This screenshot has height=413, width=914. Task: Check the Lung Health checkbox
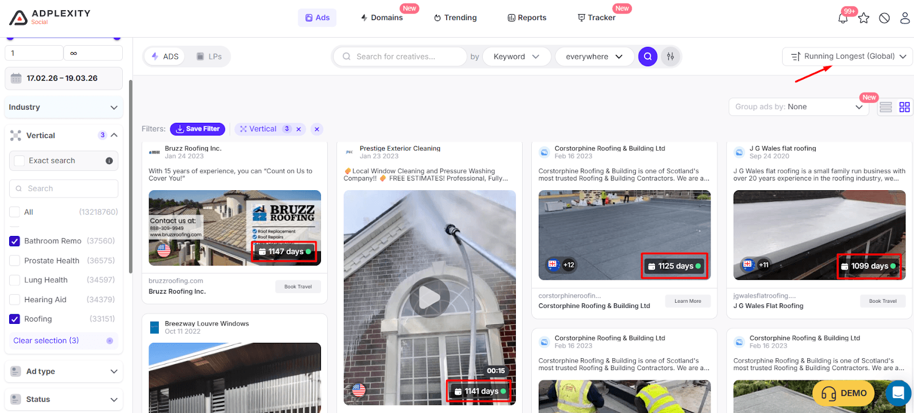point(15,280)
